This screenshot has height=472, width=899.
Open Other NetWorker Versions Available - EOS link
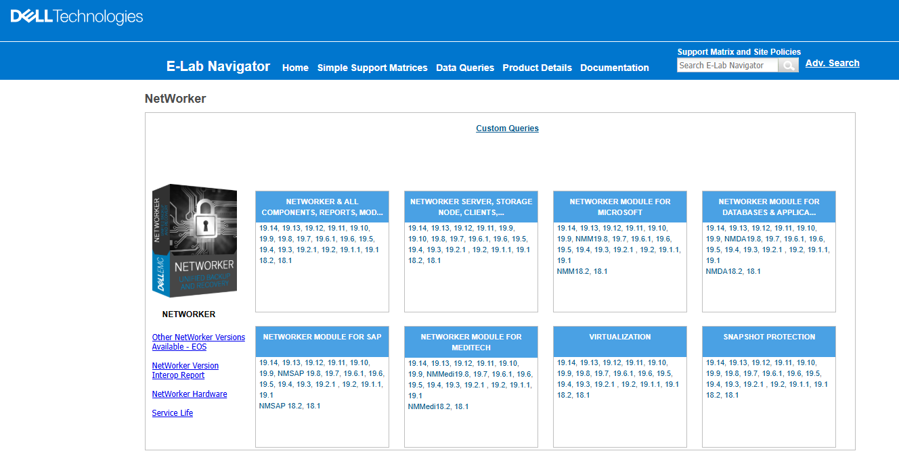[198, 342]
